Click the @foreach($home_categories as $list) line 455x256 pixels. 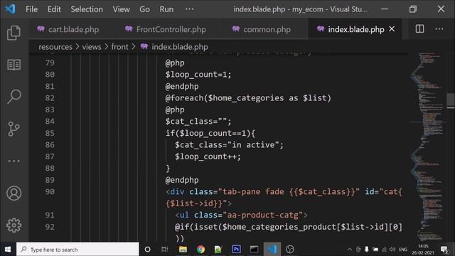click(x=248, y=98)
